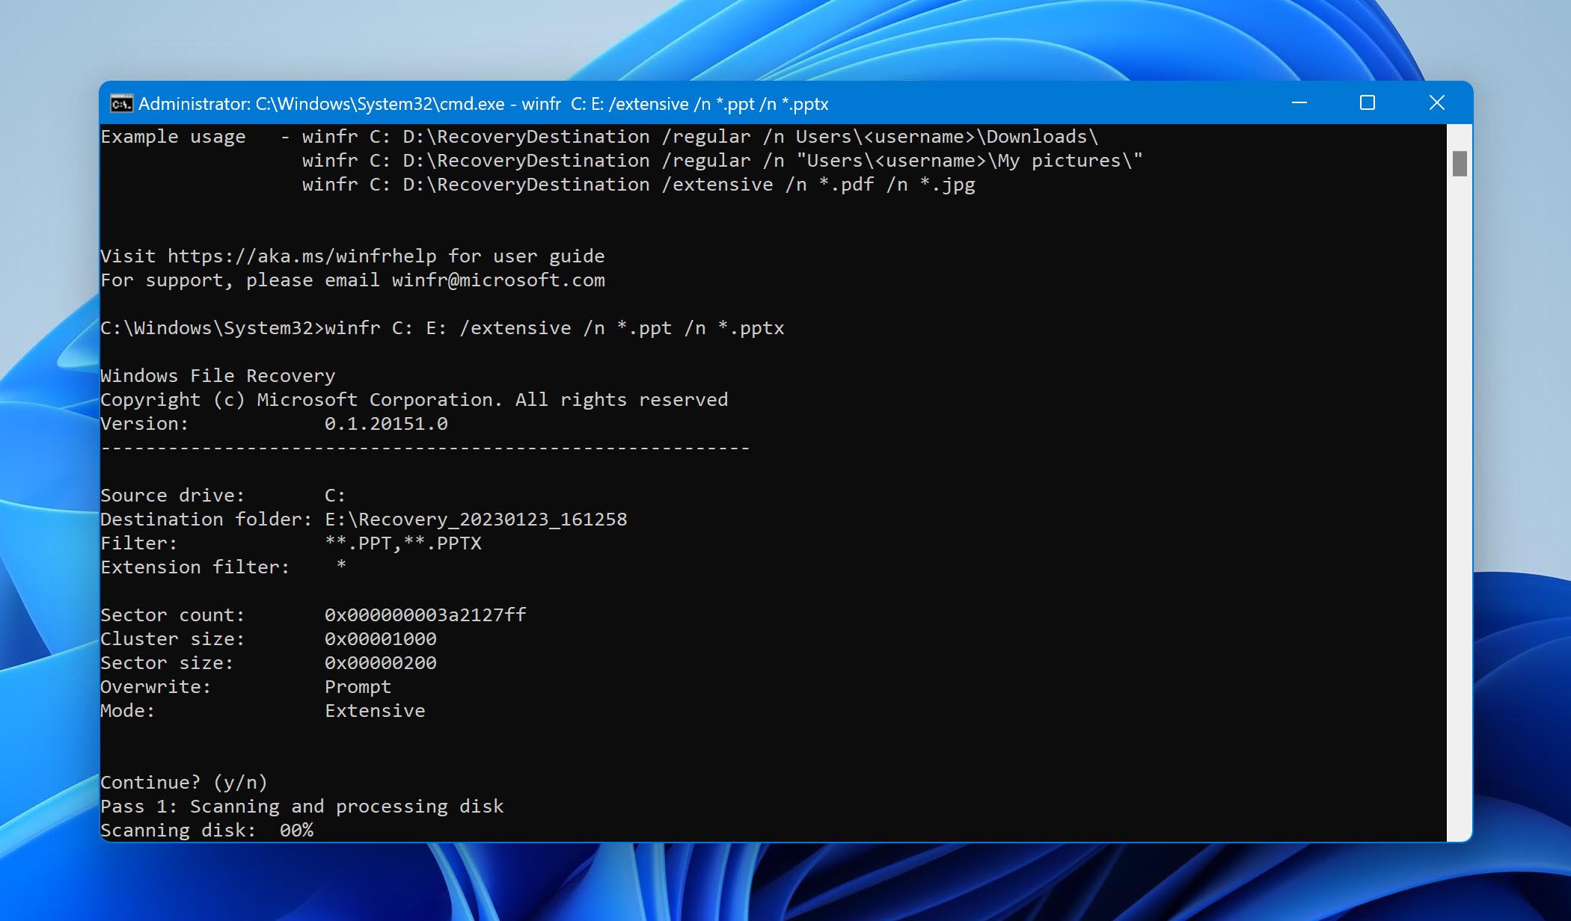
Task: Click the Mode value 'Extensive'
Action: 375,711
